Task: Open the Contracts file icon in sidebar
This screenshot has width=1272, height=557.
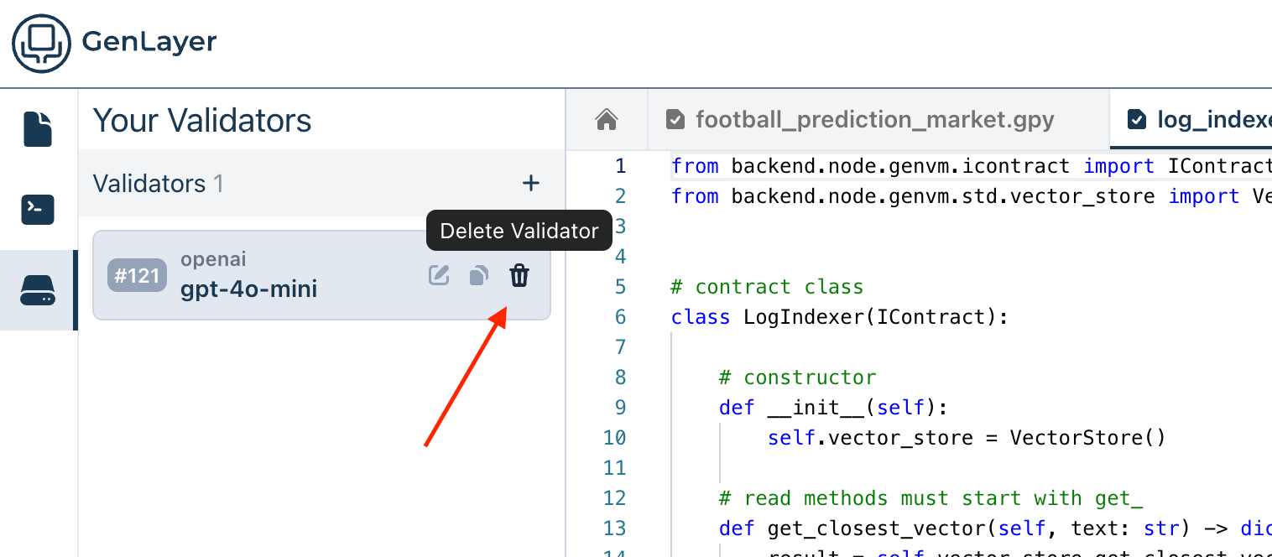Action: click(38, 128)
